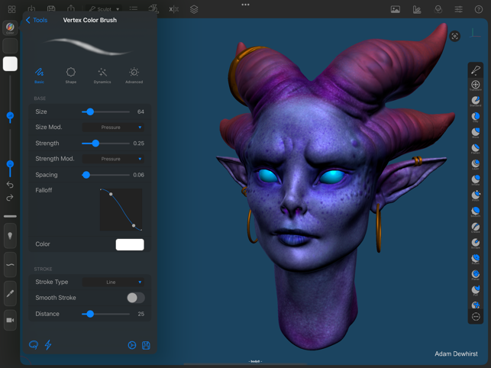This screenshot has width=491, height=368.
Task: Select the Layer brush
Action: pyautogui.click(x=475, y=164)
